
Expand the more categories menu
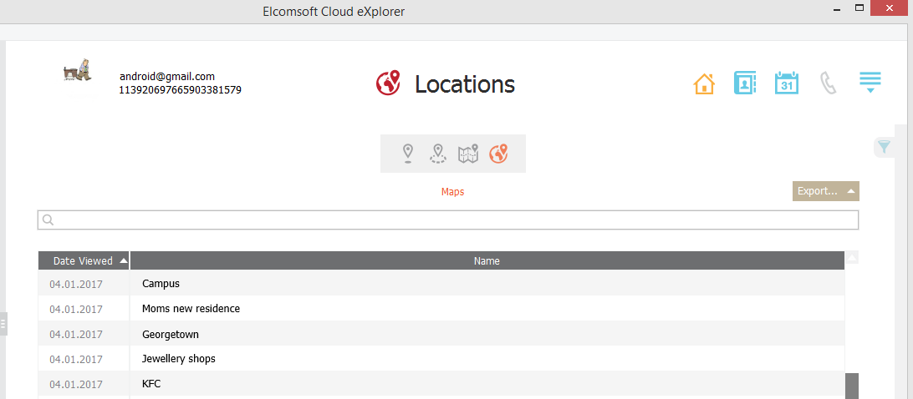coord(870,83)
